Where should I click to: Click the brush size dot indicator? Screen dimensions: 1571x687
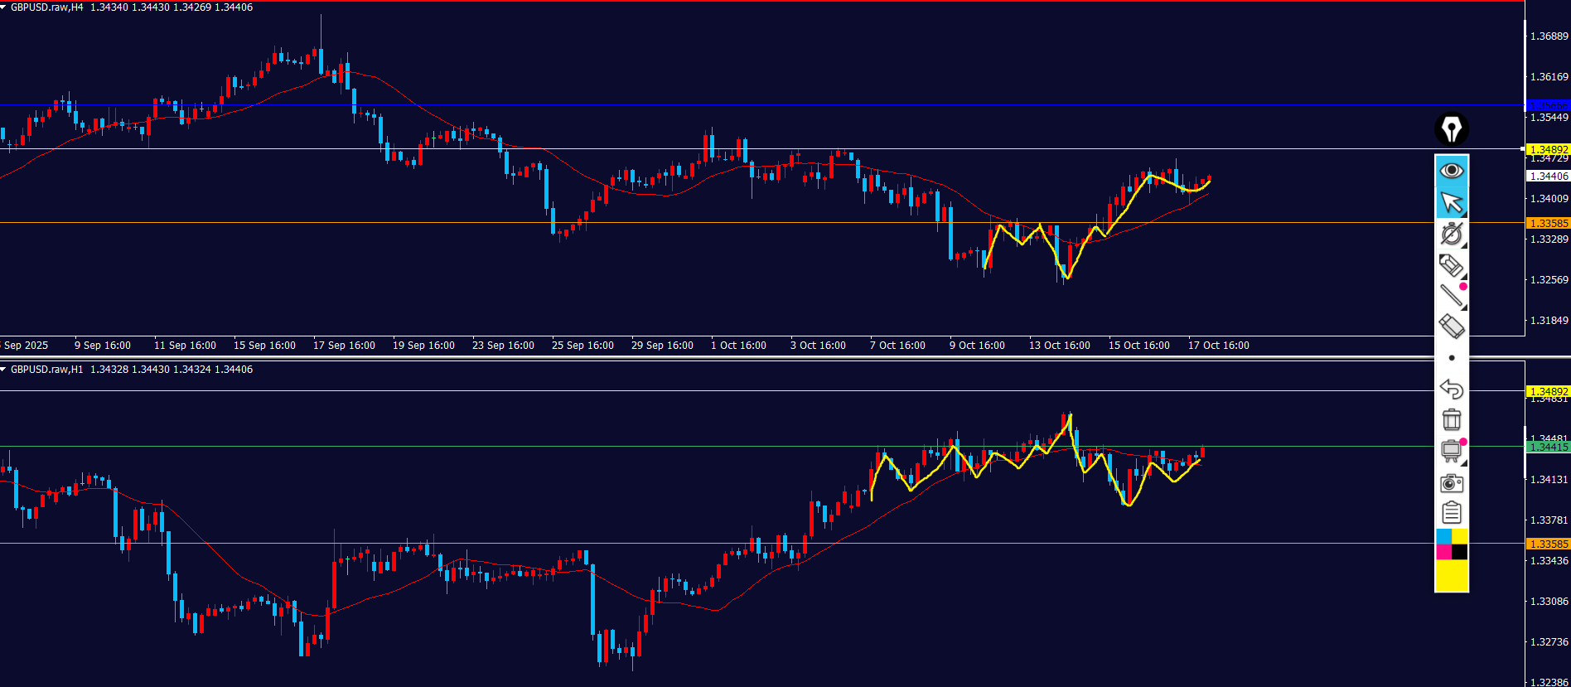tap(1451, 358)
